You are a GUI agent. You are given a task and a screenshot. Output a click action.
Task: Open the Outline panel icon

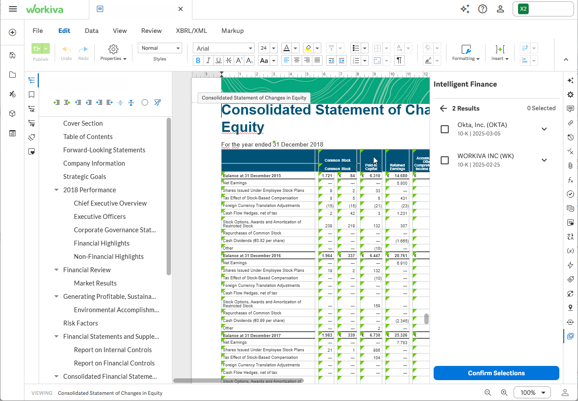(x=32, y=80)
